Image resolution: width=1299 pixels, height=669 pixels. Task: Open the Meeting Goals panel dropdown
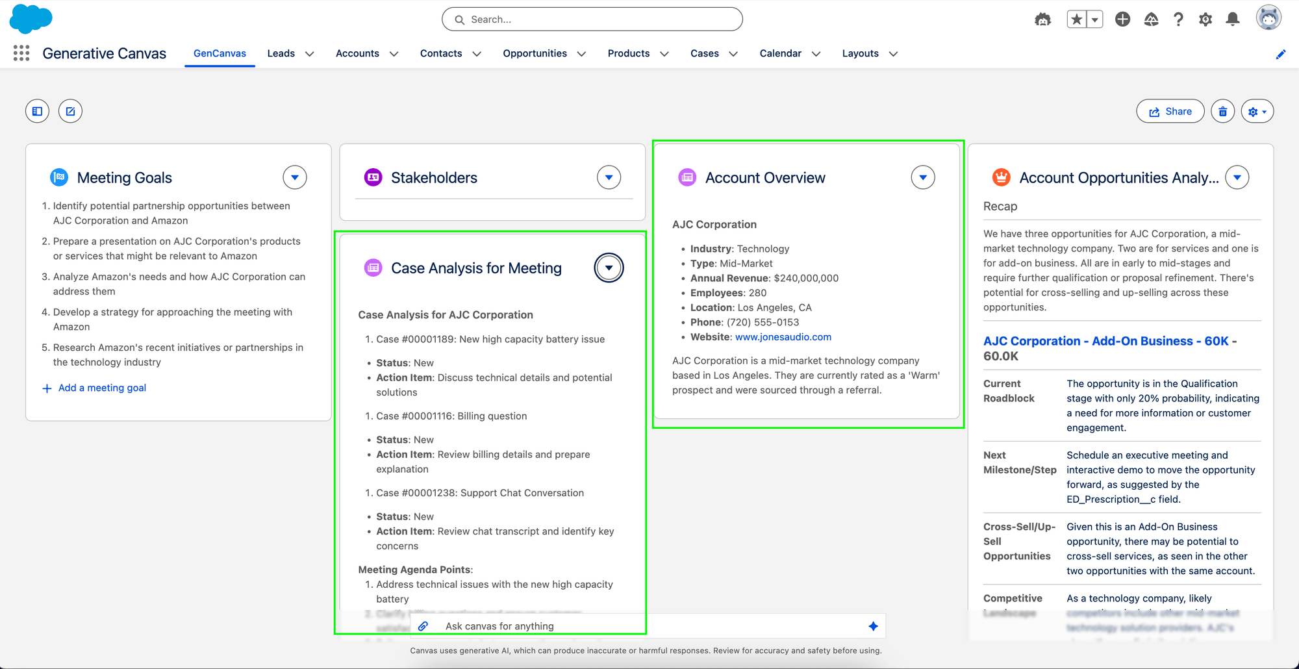click(x=295, y=177)
